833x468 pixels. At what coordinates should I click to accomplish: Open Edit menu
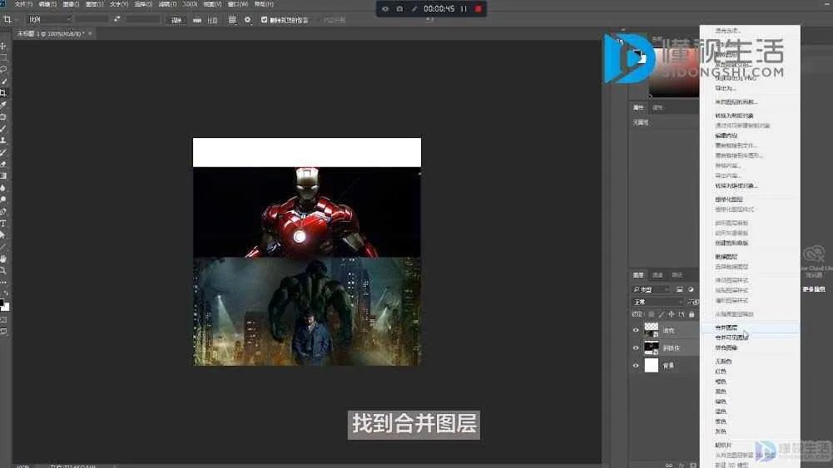coord(47,4)
